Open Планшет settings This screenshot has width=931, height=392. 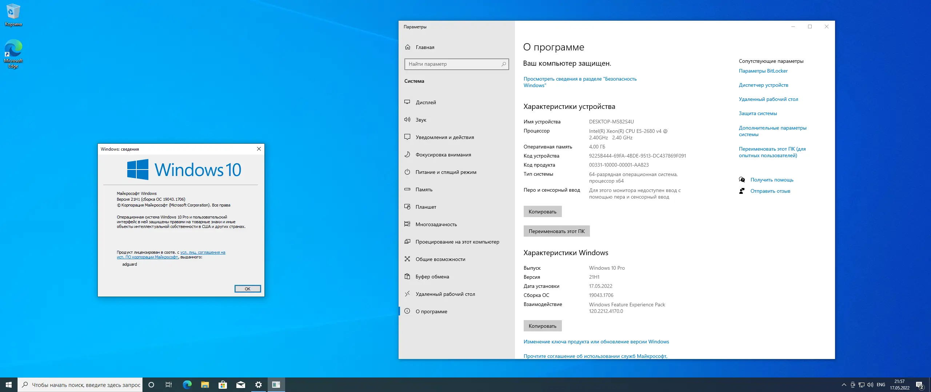click(x=425, y=207)
